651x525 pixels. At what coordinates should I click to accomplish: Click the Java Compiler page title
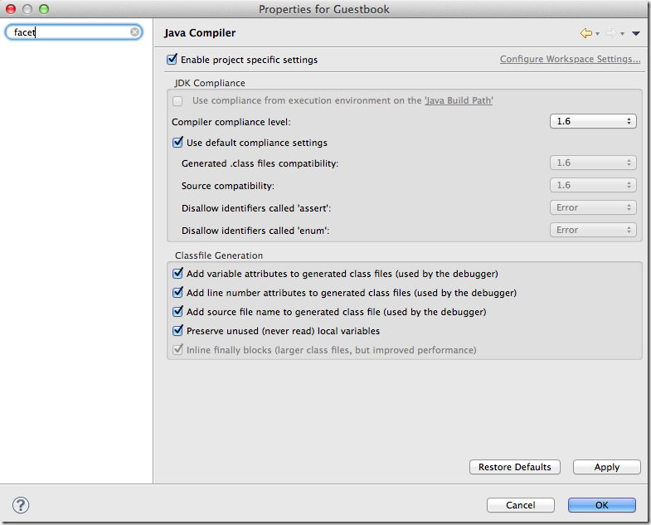[x=200, y=33]
